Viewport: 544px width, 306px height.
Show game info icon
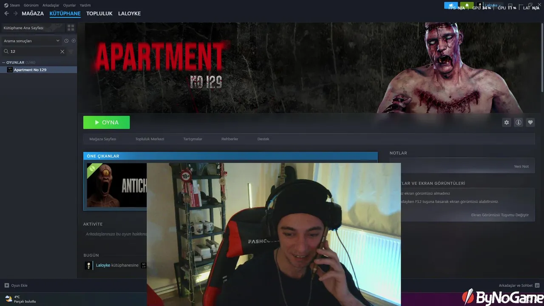tap(518, 122)
